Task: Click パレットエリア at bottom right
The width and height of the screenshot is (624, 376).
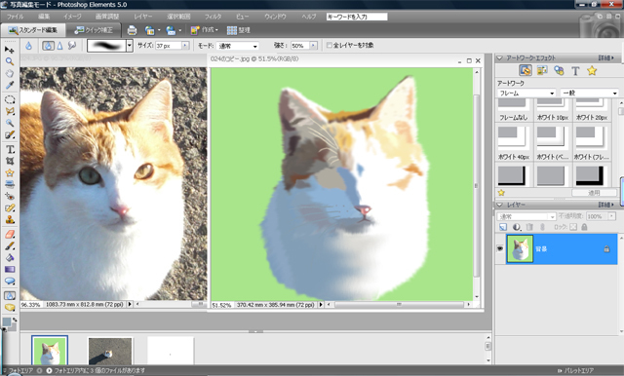Action: [575, 370]
